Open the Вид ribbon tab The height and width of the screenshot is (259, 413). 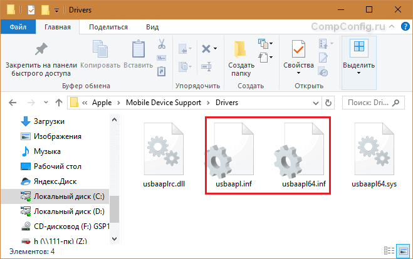[152, 27]
